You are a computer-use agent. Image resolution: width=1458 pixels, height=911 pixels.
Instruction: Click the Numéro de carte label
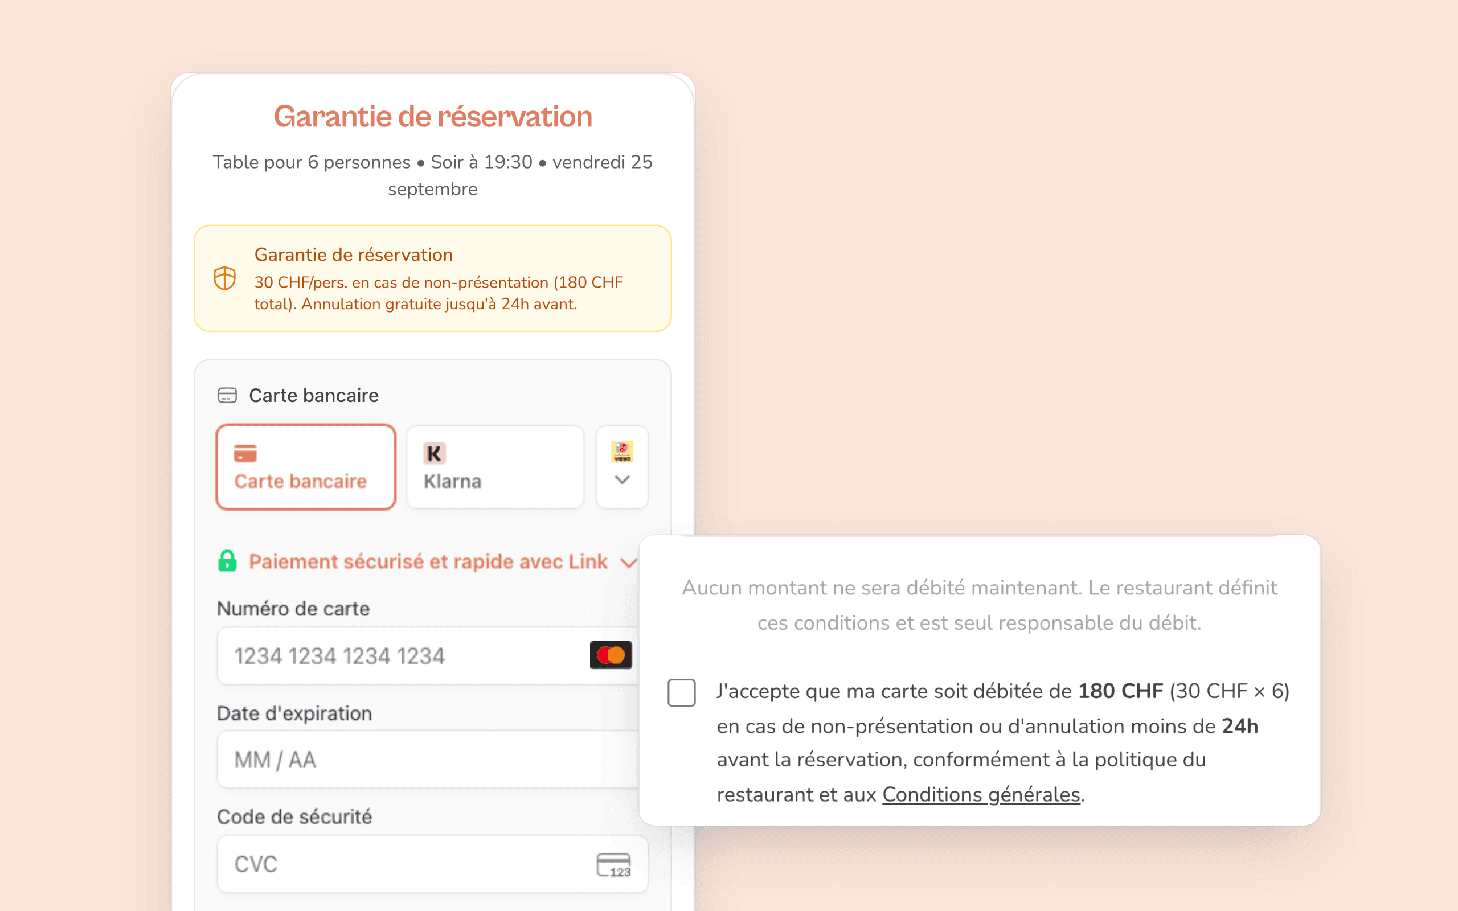coord(293,609)
